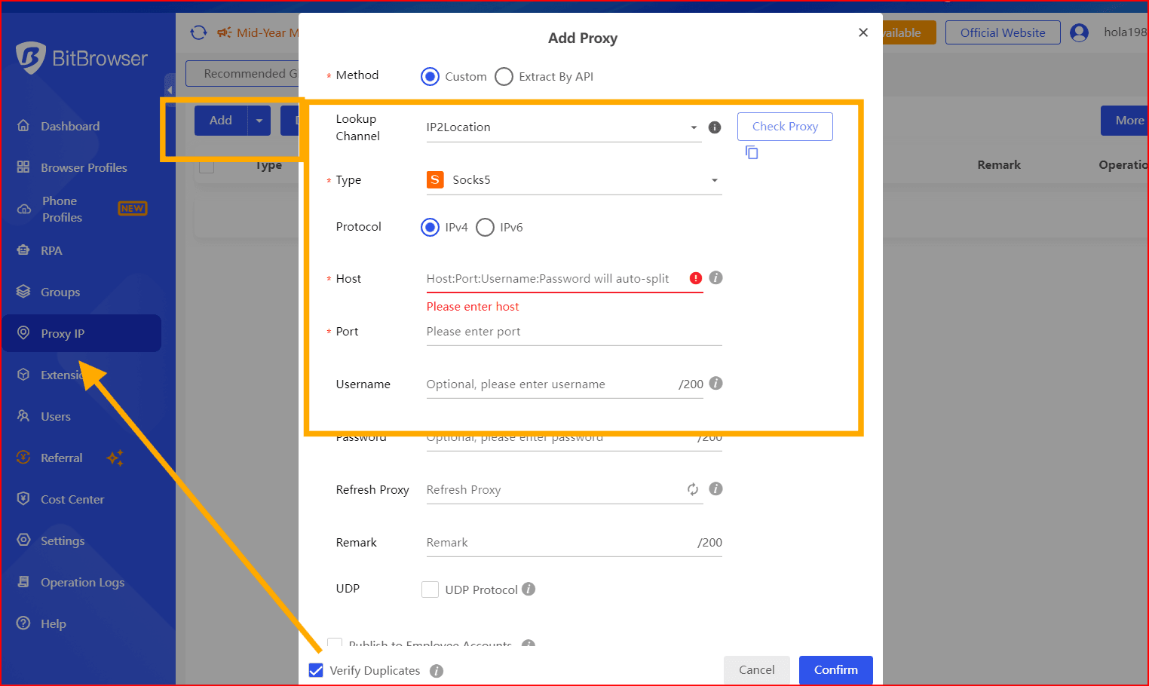1149x686 pixels.
Task: Select the IPv4 protocol radio button
Action: point(430,228)
